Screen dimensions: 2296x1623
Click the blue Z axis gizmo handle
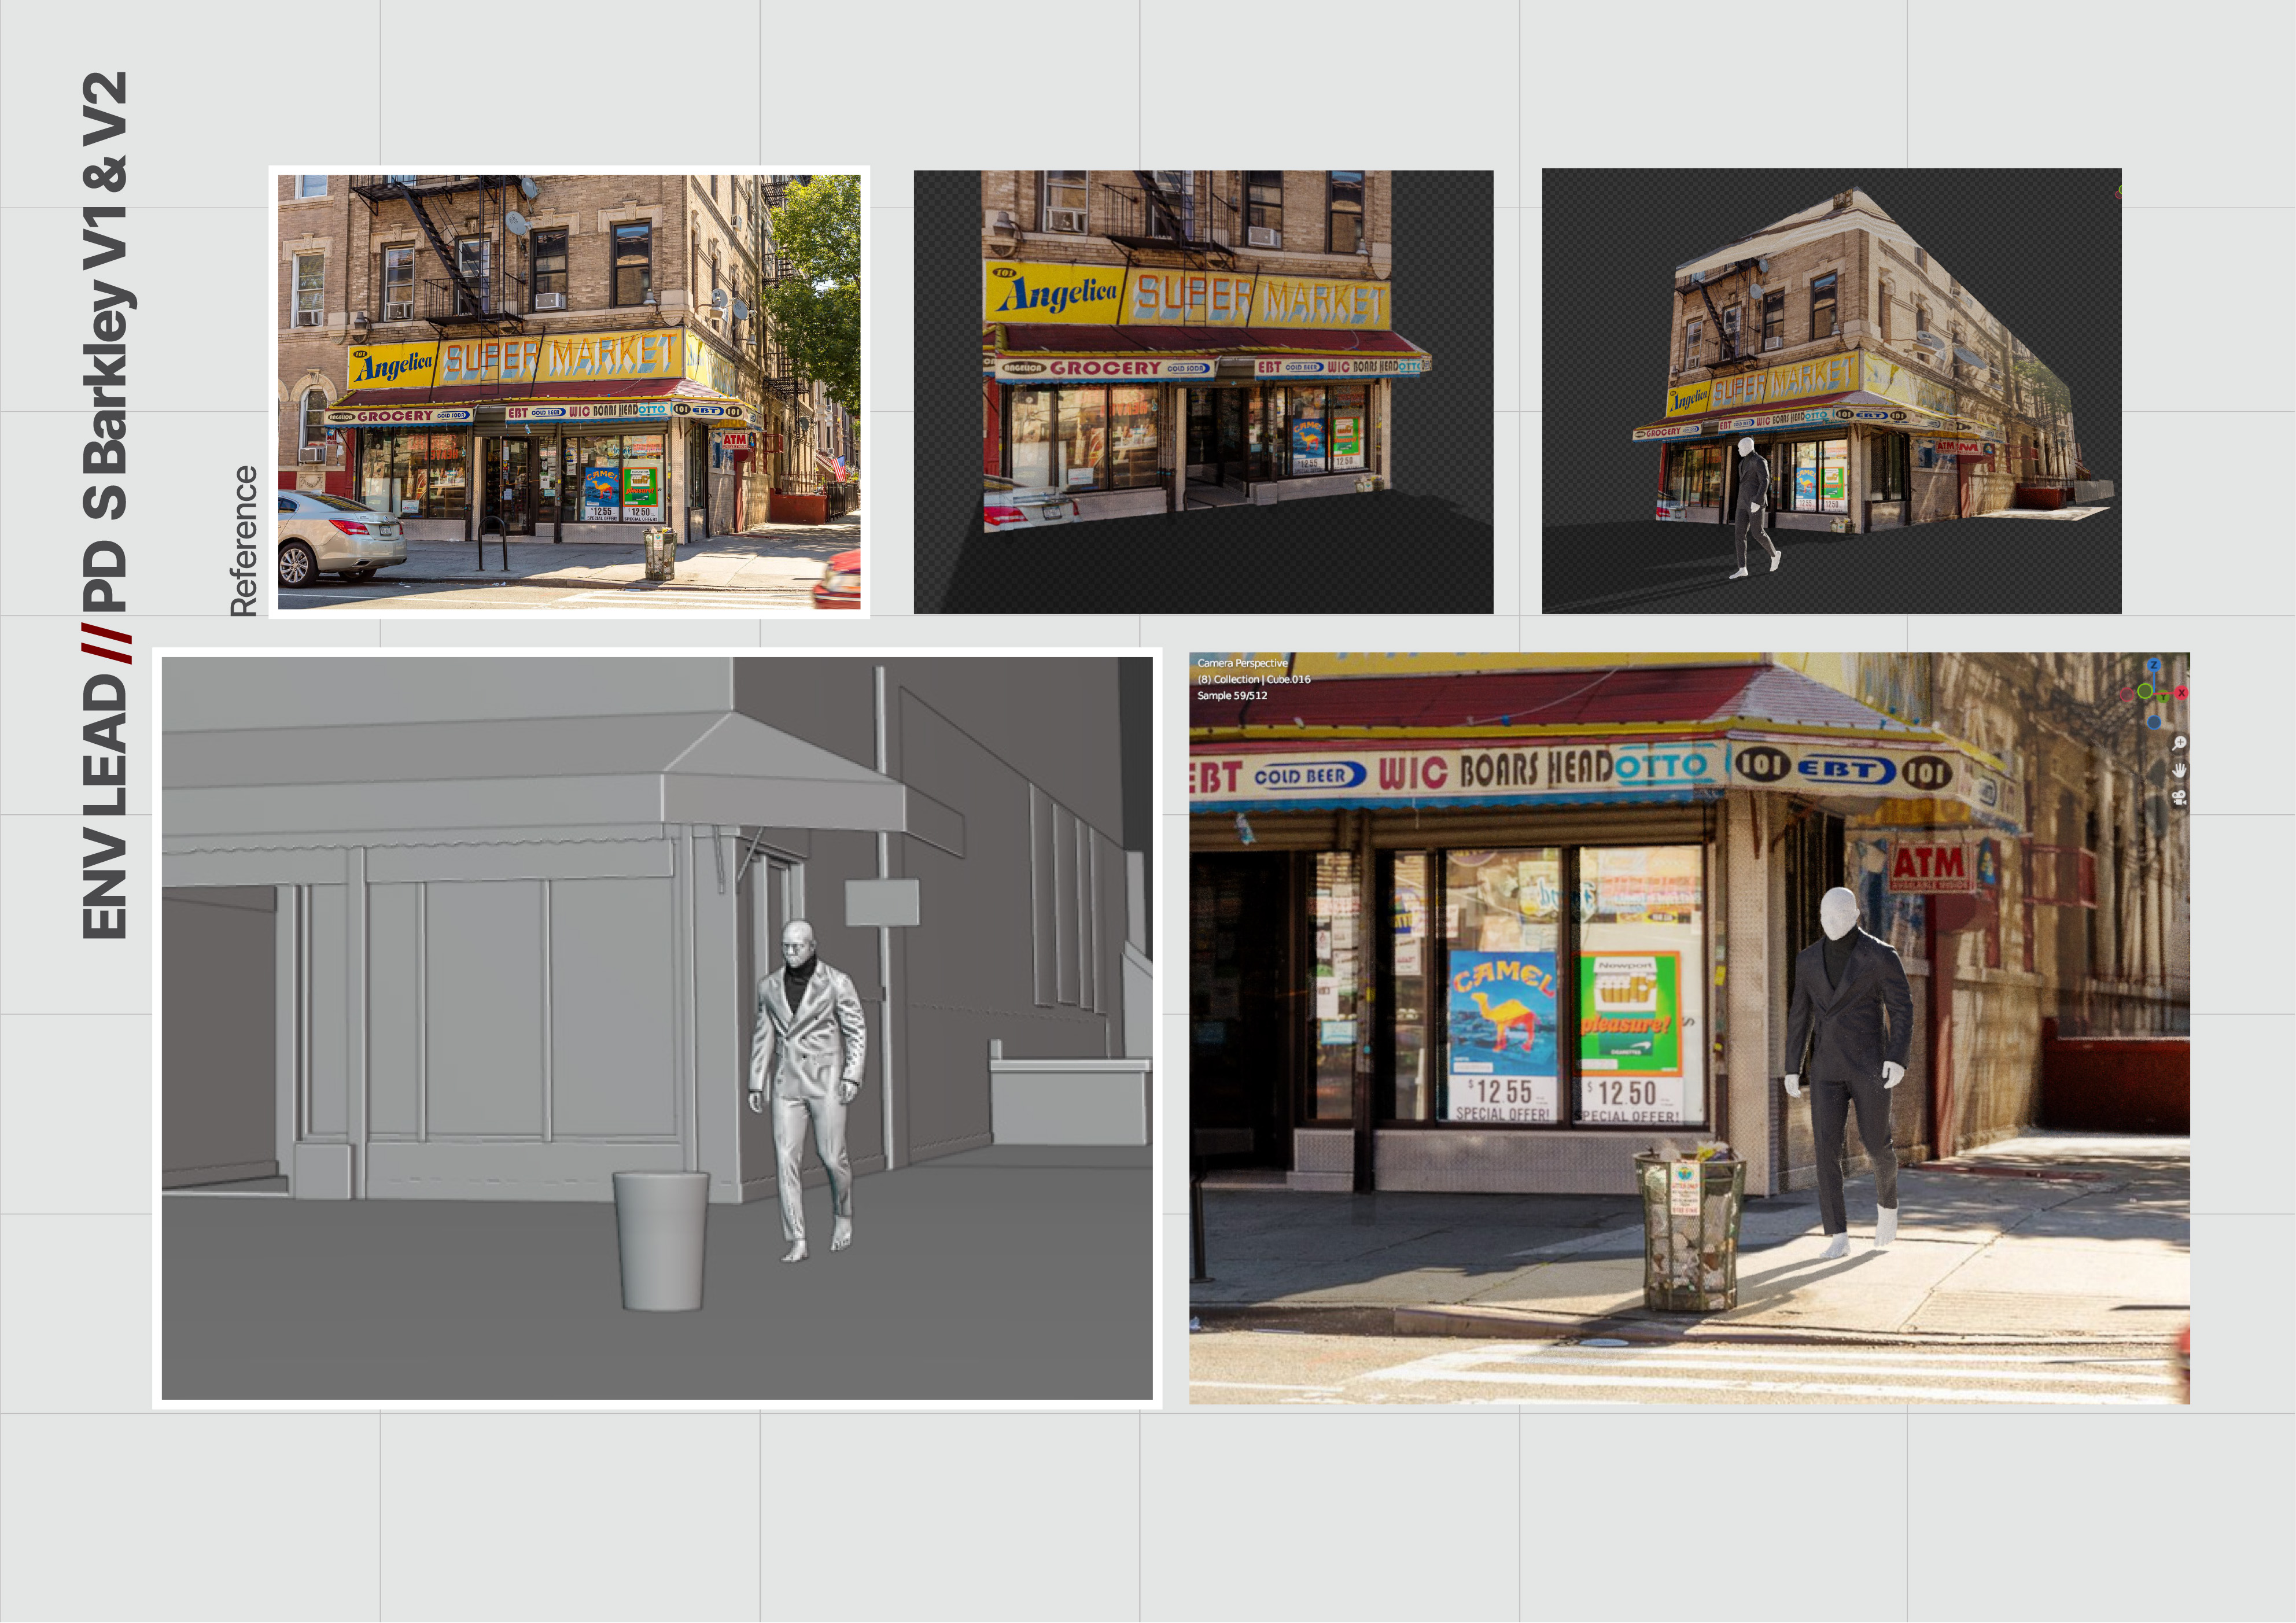[x=2154, y=665]
